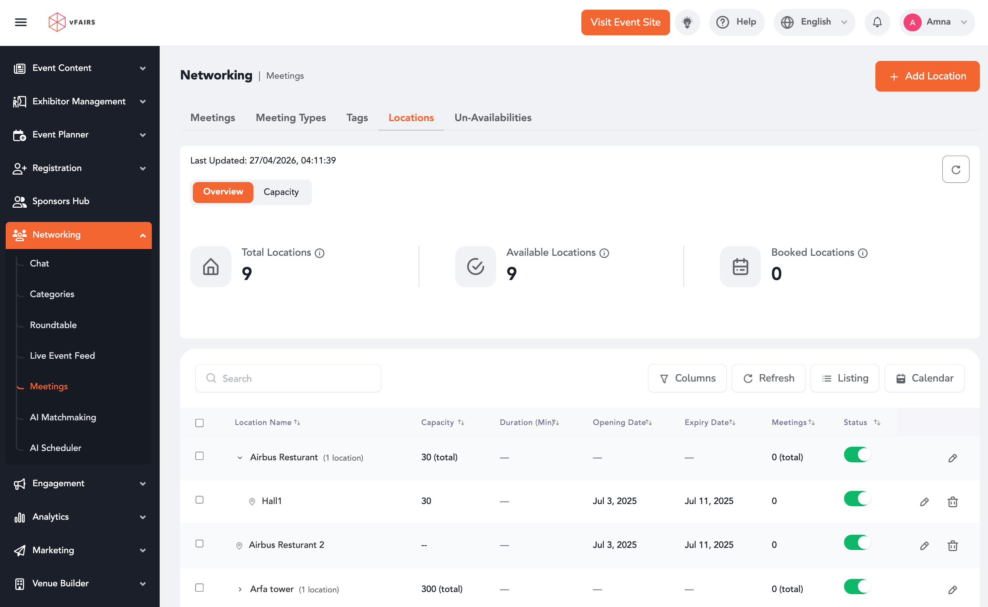Open the Un-Availabilities tab
Screen dimensions: 988x607
(493, 118)
